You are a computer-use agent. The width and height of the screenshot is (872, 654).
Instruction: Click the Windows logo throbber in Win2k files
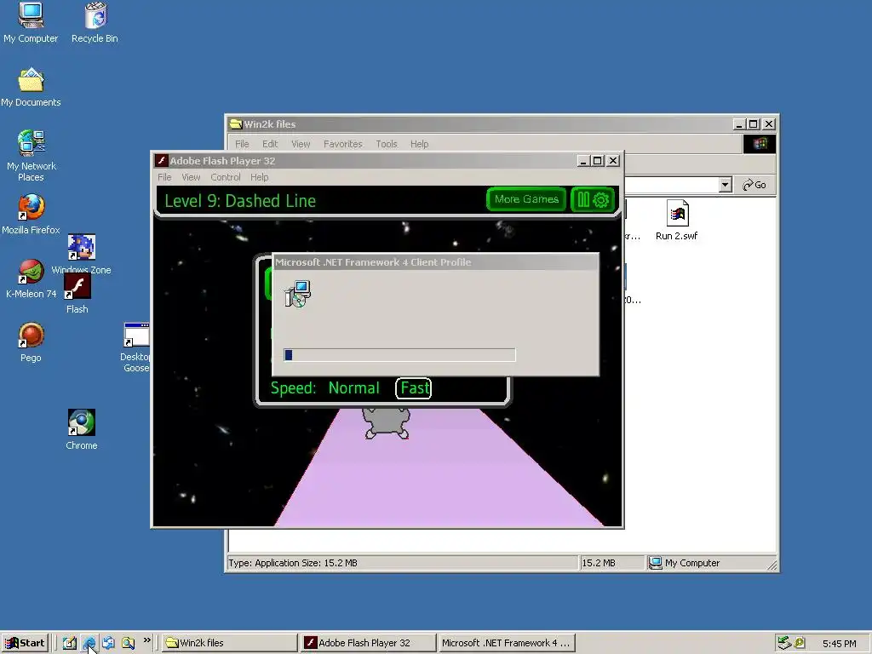tap(759, 144)
